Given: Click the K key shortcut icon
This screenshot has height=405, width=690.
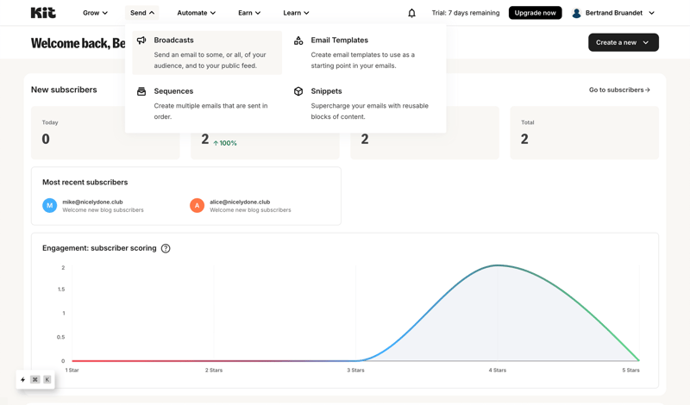Looking at the screenshot, I should (47, 379).
